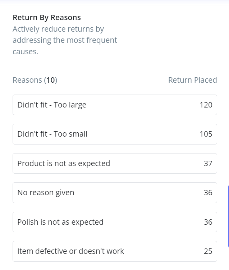Click the "Too large" reason label text

[70, 105]
